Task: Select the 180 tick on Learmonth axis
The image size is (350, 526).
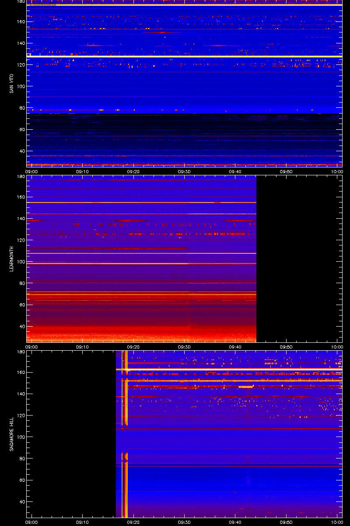Action: (x=21, y=177)
